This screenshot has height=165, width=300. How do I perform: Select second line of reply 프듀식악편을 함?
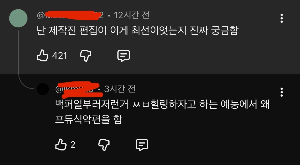(88, 120)
